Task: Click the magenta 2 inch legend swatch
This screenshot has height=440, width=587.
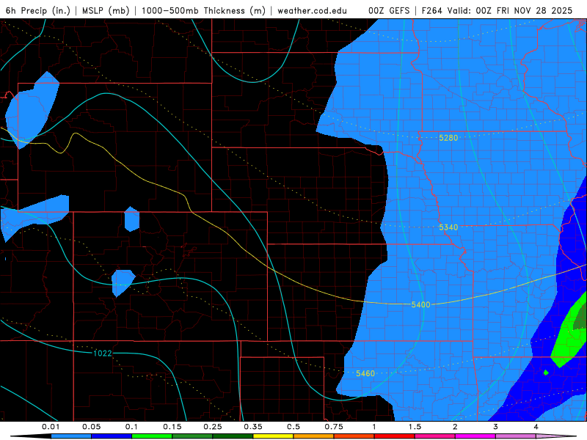Action: tap(475, 436)
